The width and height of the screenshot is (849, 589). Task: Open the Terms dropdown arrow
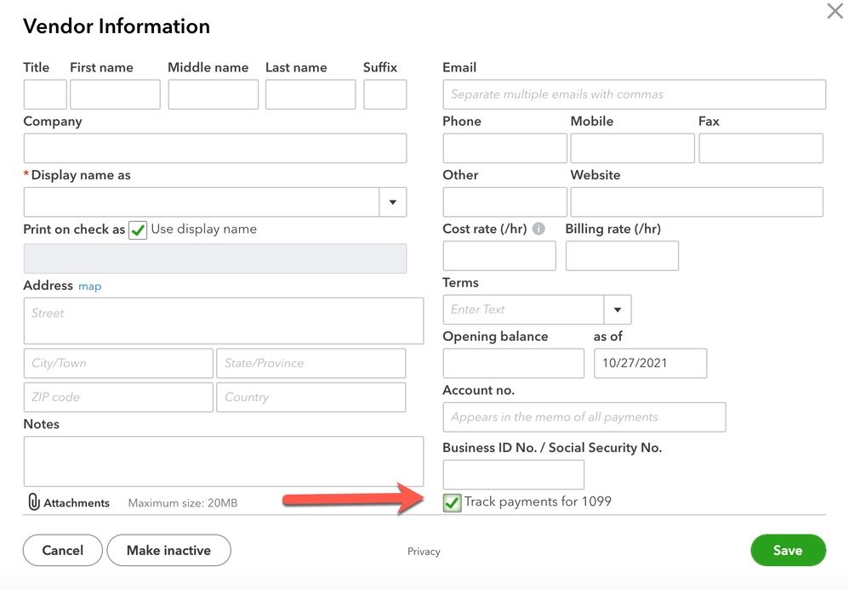[617, 309]
